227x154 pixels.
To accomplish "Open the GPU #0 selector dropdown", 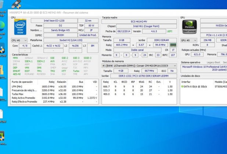I will [189, 40].
